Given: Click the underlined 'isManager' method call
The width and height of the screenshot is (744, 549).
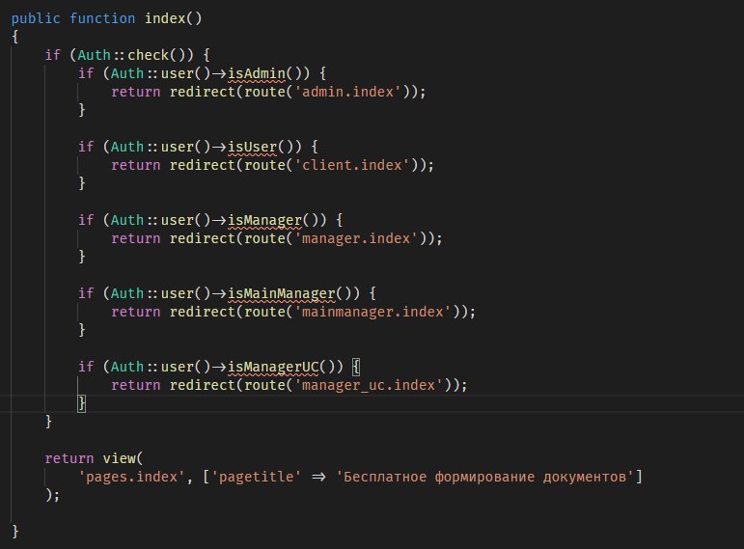Looking at the screenshot, I should (264, 220).
